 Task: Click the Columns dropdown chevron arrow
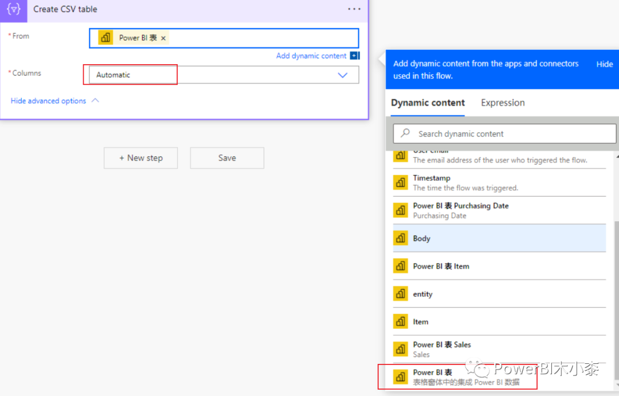point(342,75)
